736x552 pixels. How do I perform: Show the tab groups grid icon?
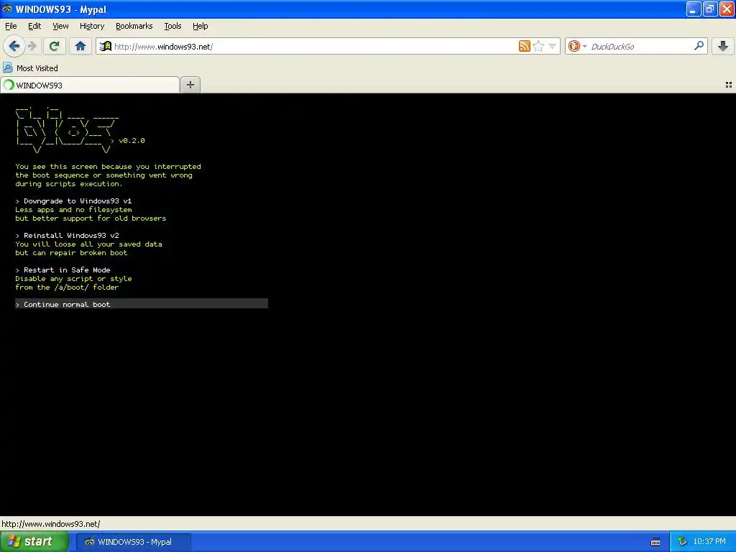729,85
